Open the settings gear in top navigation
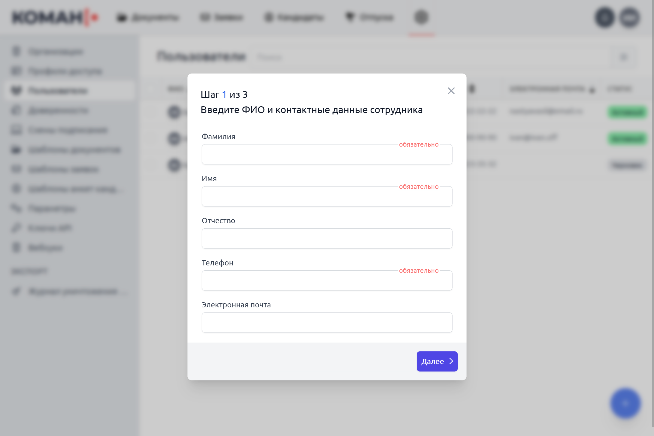 421,17
